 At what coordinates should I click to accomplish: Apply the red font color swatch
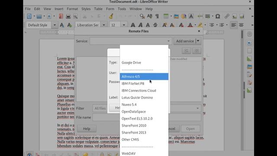(x=190, y=25)
